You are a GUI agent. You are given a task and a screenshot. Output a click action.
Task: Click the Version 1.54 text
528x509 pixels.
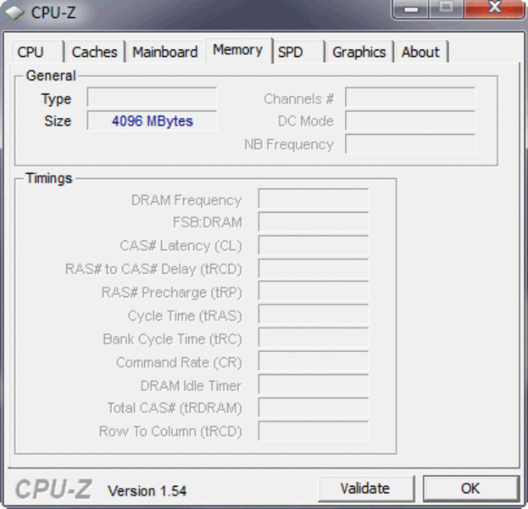pyautogui.click(x=147, y=491)
